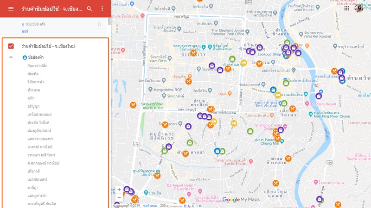Open the user profile avatar
371x208 pixels.
(x=358, y=8)
